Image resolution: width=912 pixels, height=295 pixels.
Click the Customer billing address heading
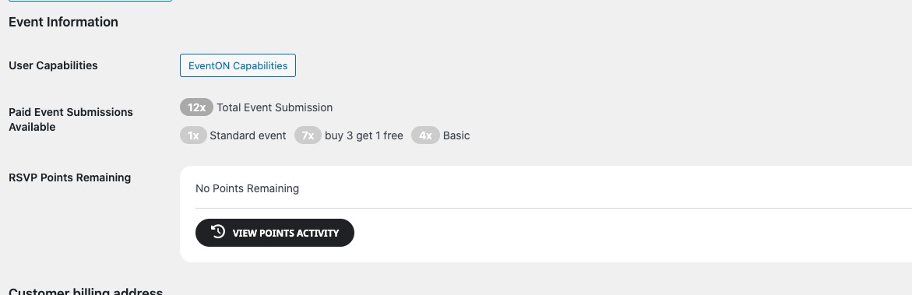click(86, 292)
